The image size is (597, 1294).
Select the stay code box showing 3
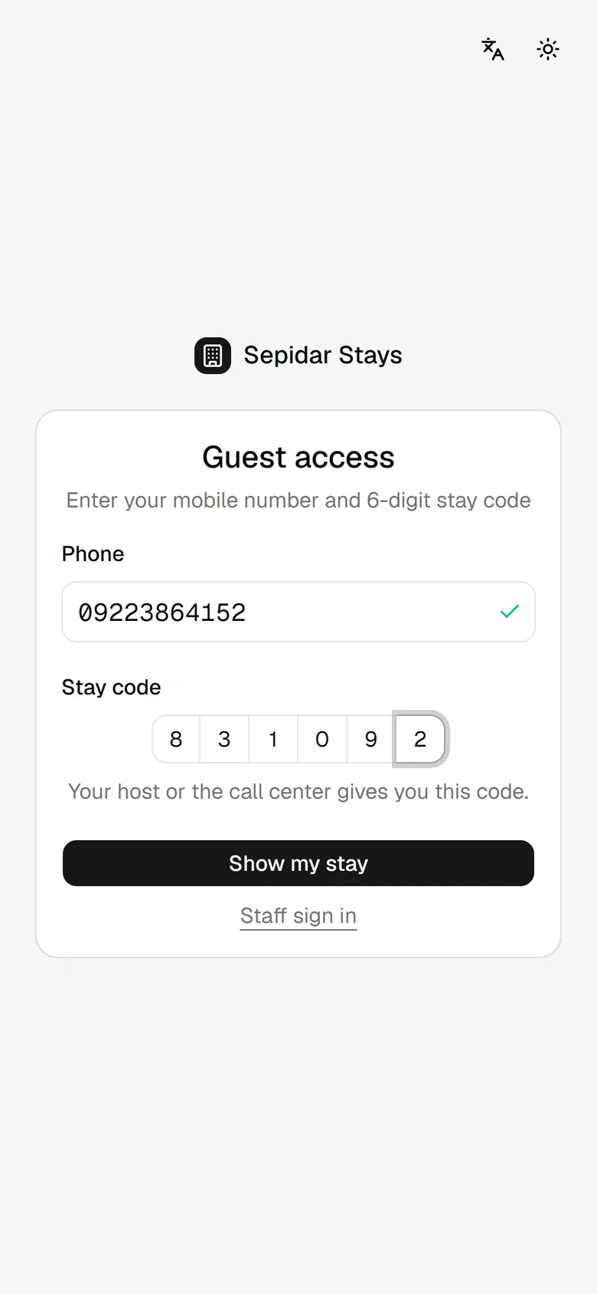224,739
